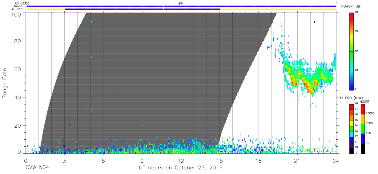Click the 201 CPID value marker
The width and height of the screenshot is (378, 174).
click(x=181, y=3)
